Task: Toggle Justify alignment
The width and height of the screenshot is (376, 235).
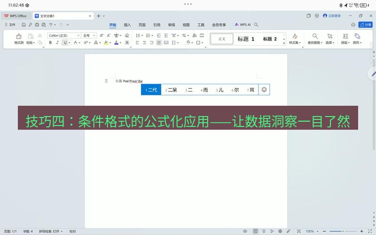Action: 159,43
